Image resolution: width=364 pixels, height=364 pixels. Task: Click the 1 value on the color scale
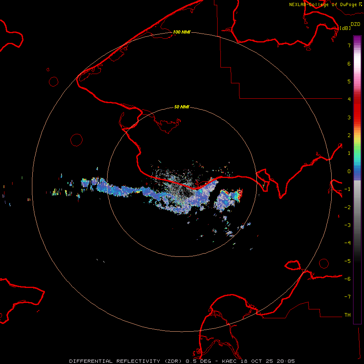(x=349, y=153)
